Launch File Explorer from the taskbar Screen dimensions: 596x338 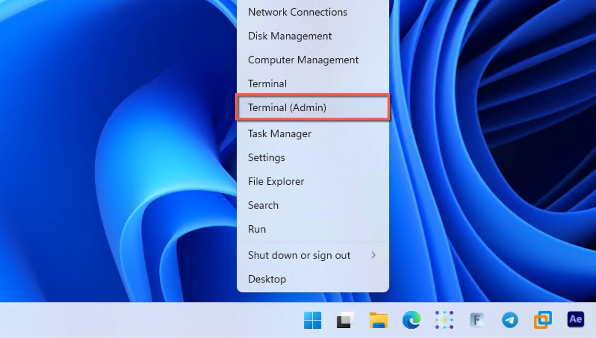[x=378, y=320]
